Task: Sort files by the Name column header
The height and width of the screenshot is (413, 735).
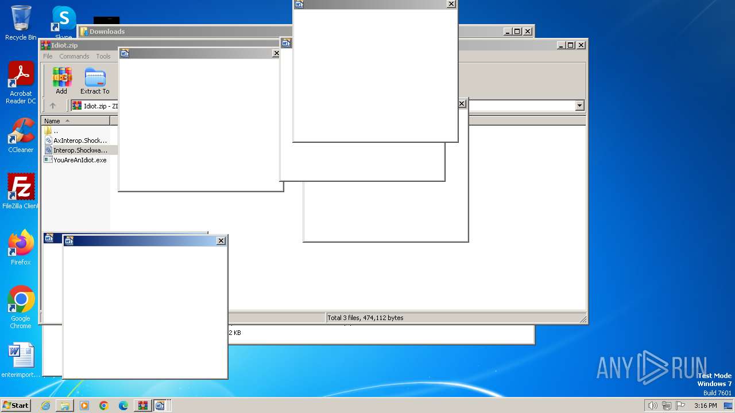Action: click(x=75, y=120)
